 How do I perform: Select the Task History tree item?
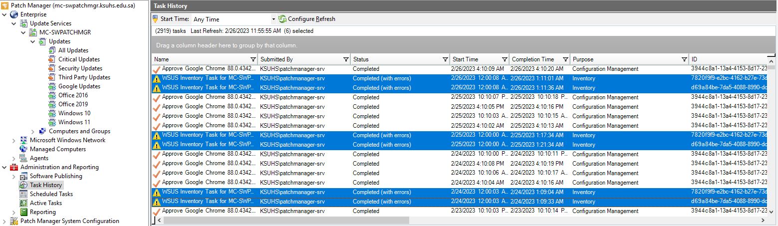point(46,185)
